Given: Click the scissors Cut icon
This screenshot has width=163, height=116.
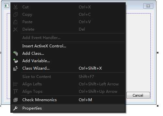Looking at the screenshot, I should [x=16, y=7].
